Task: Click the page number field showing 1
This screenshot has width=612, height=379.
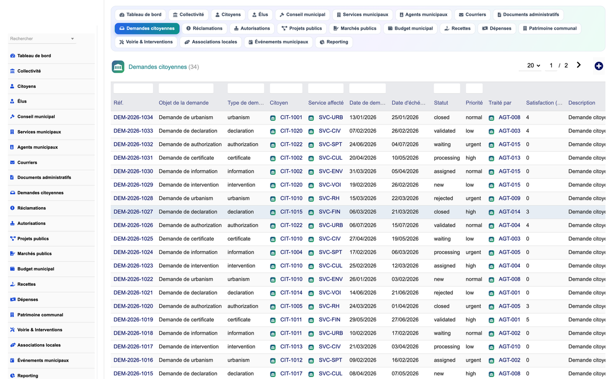Action: [551, 65]
